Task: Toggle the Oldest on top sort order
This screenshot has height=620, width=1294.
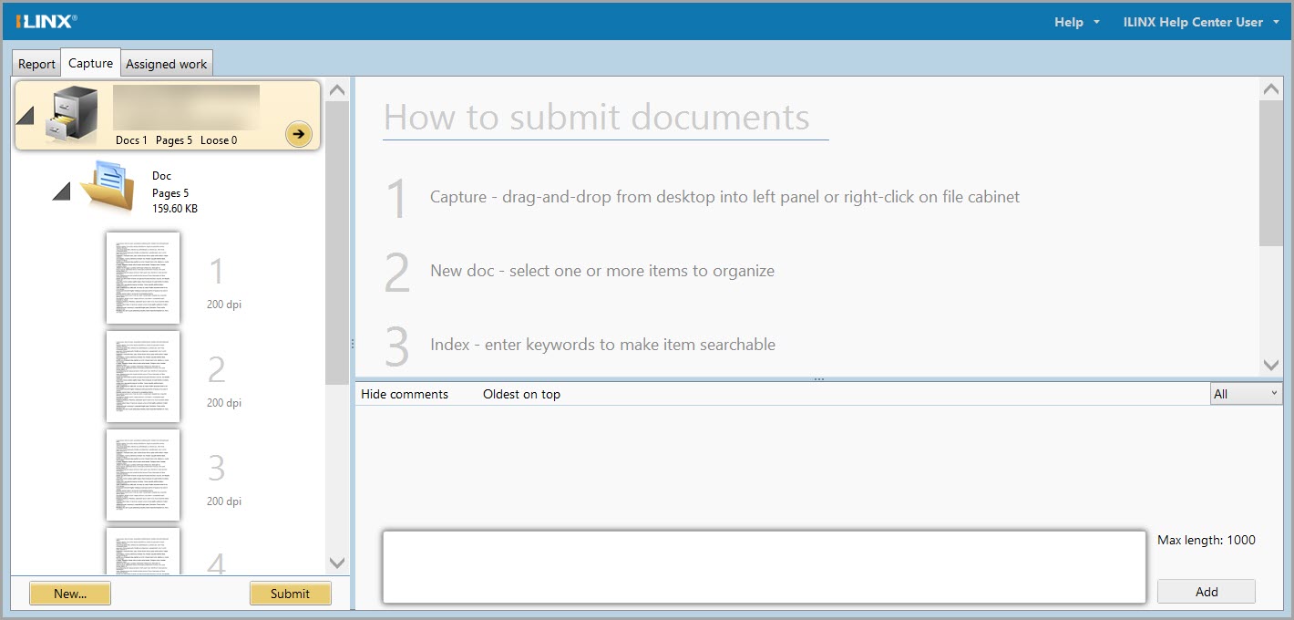Action: 521,394
